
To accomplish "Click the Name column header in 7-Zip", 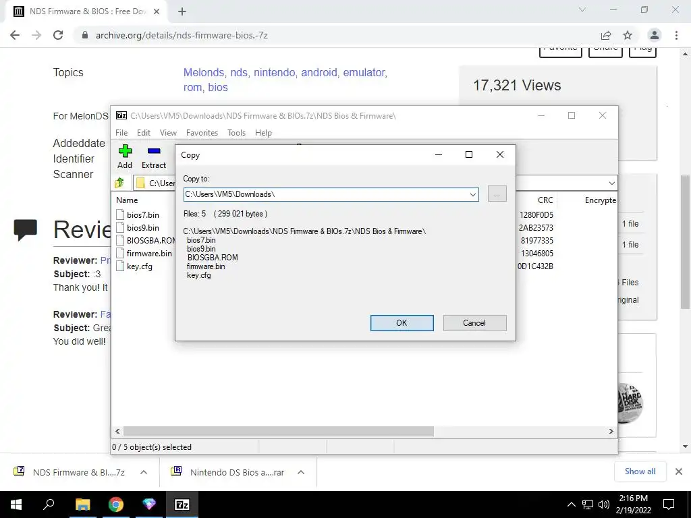I will pyautogui.click(x=127, y=200).
